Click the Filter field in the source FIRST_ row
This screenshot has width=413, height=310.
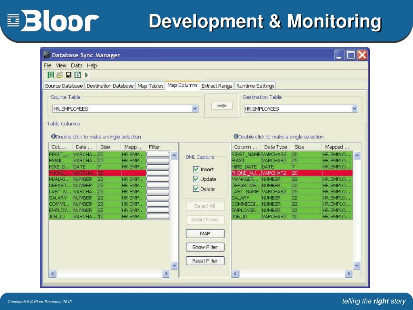[158, 154]
